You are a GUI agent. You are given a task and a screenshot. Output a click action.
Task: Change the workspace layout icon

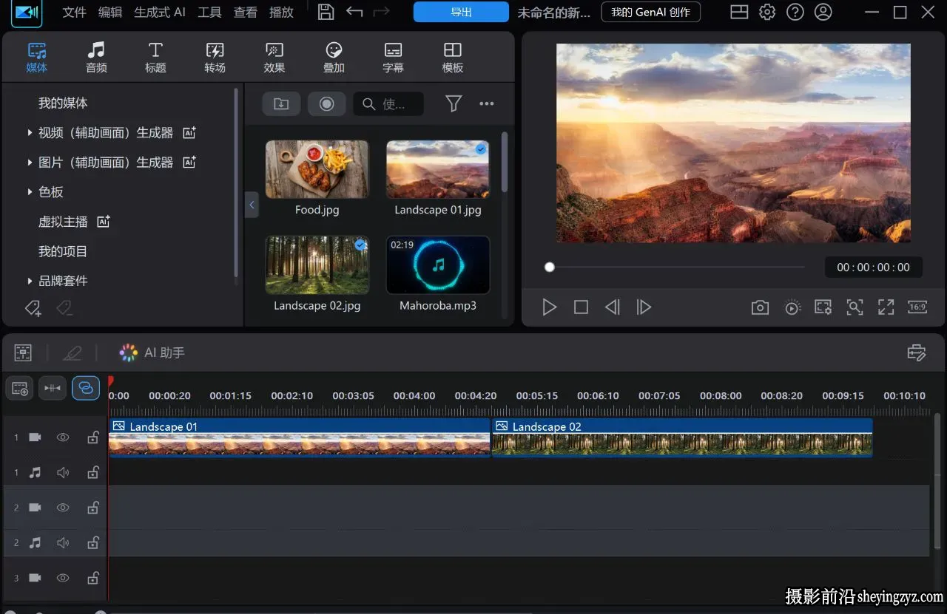pyautogui.click(x=739, y=12)
